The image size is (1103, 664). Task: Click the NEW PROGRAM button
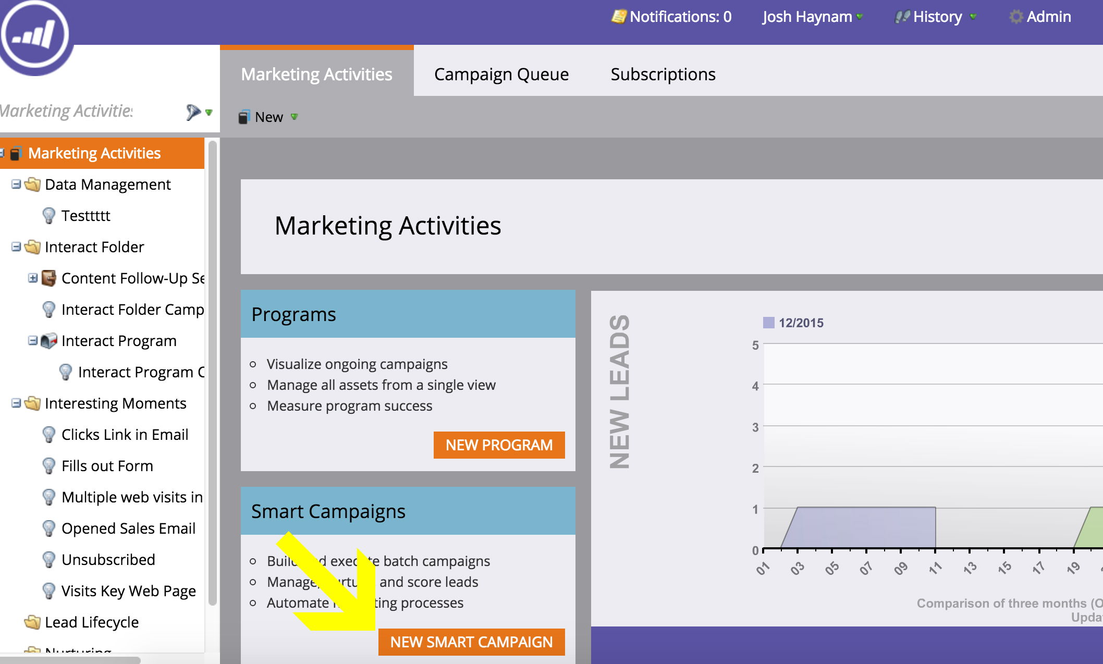click(498, 445)
